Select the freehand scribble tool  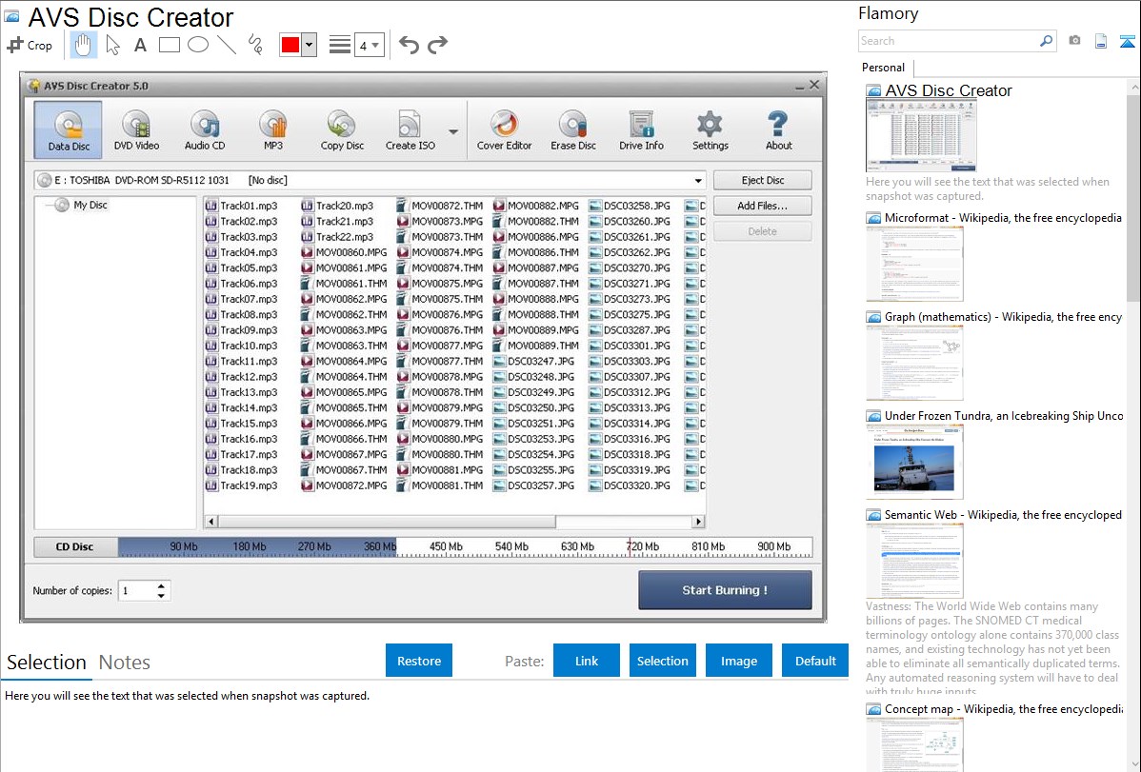(x=255, y=45)
